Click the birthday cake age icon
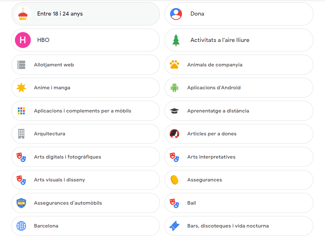 click(x=23, y=14)
